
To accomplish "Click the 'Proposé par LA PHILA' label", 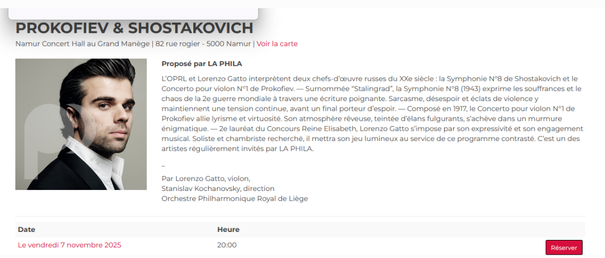I will pyautogui.click(x=201, y=64).
